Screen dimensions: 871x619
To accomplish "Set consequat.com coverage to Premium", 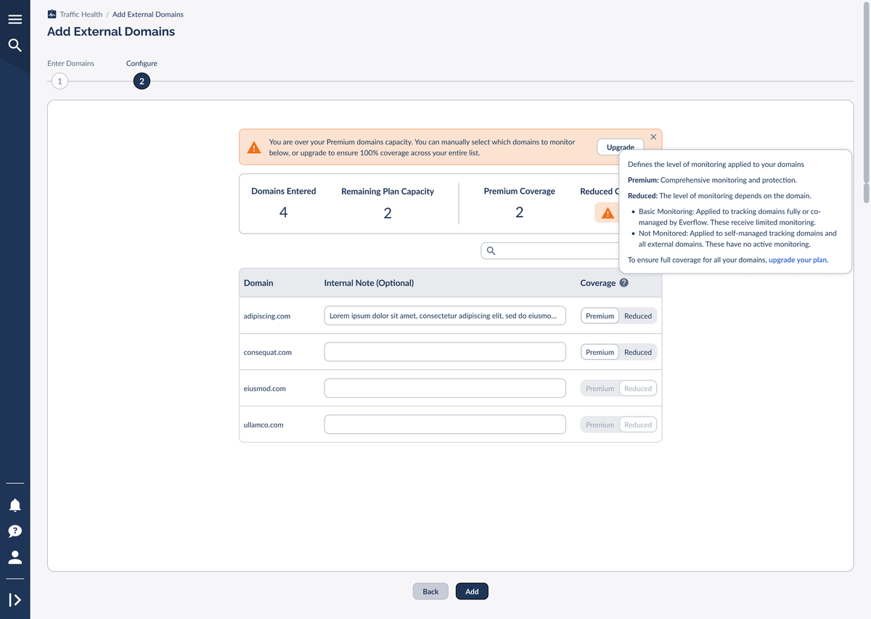I will pyautogui.click(x=600, y=352).
